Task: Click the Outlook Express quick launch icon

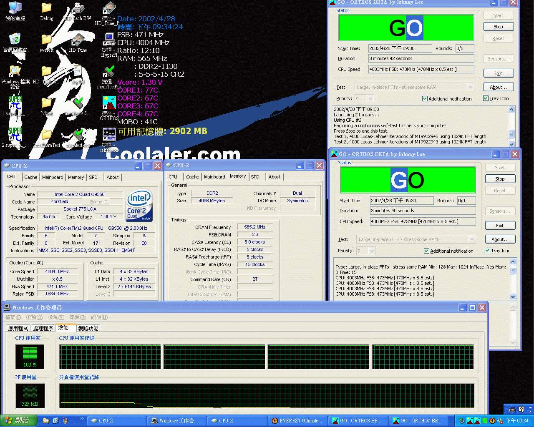Action: 55,421
